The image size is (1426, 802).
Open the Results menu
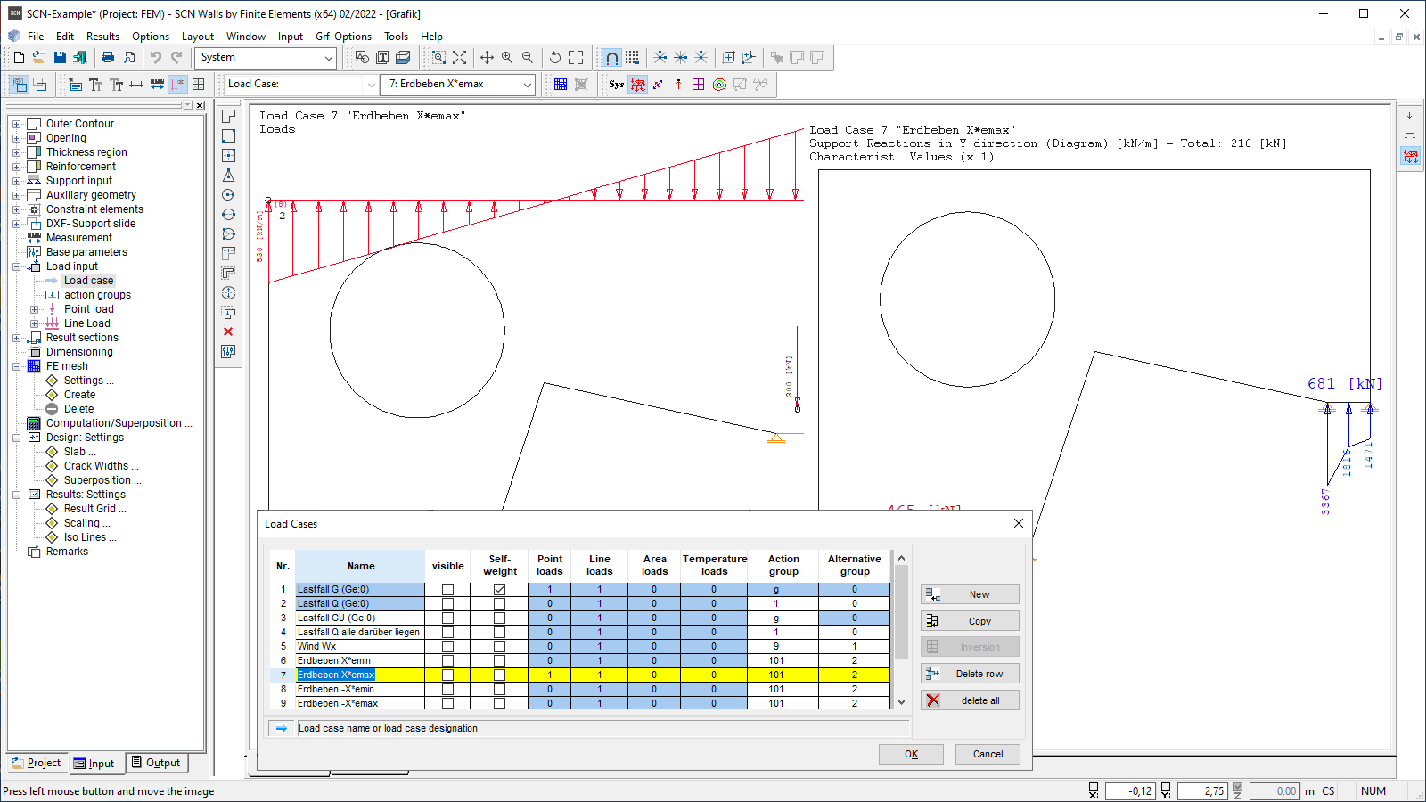(x=102, y=37)
